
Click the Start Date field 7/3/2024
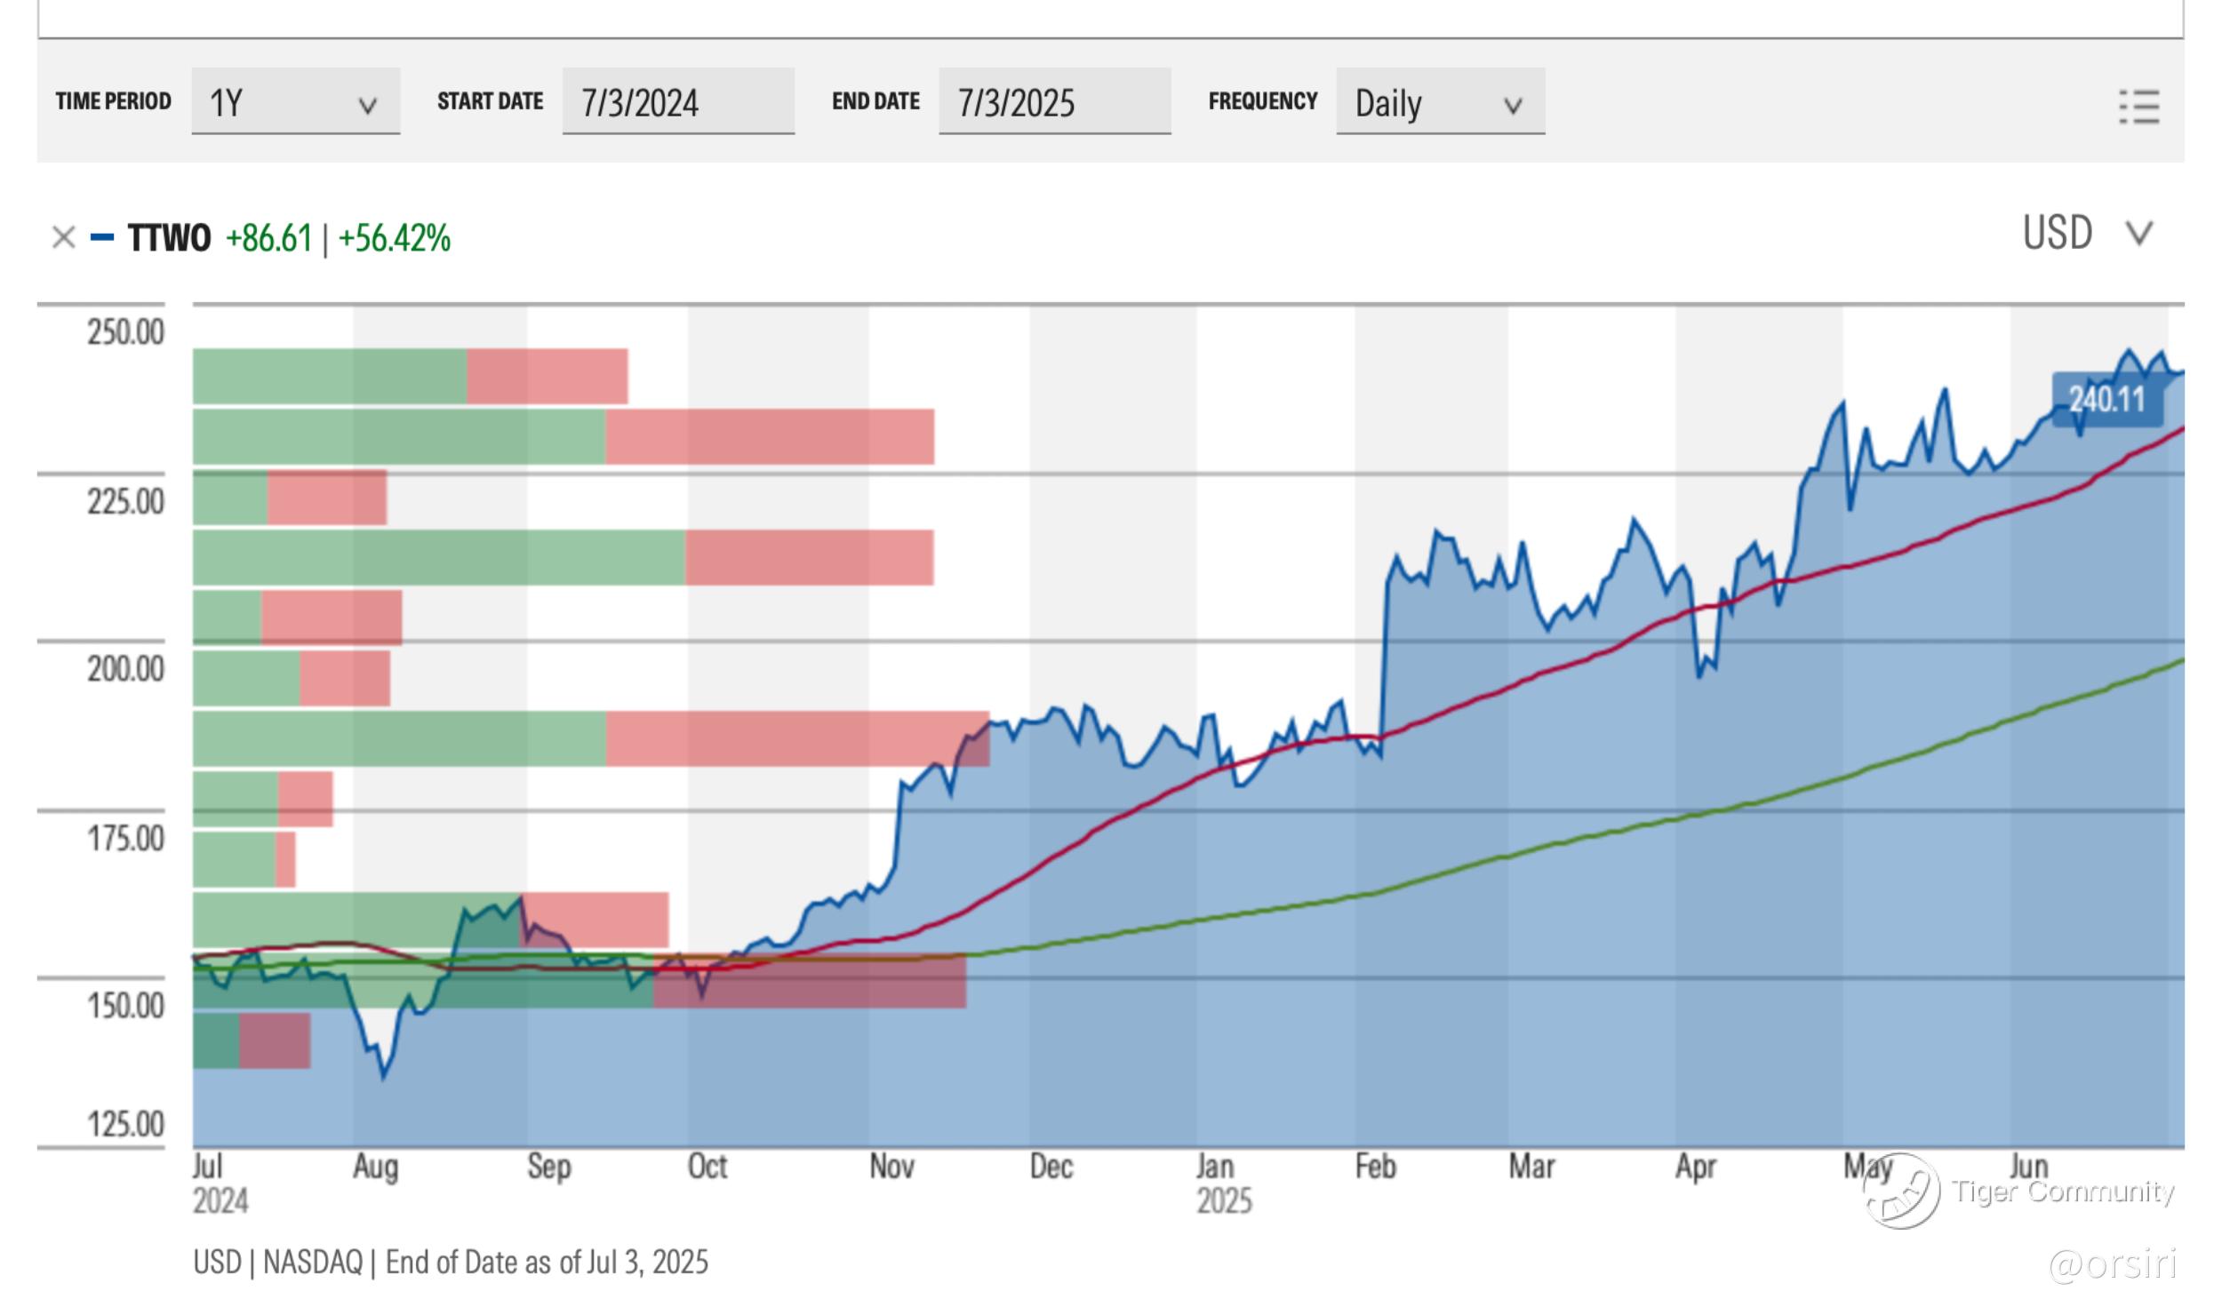coord(677,102)
